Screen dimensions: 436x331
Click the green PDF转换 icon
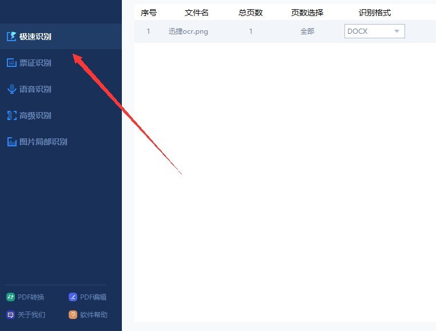coord(10,297)
